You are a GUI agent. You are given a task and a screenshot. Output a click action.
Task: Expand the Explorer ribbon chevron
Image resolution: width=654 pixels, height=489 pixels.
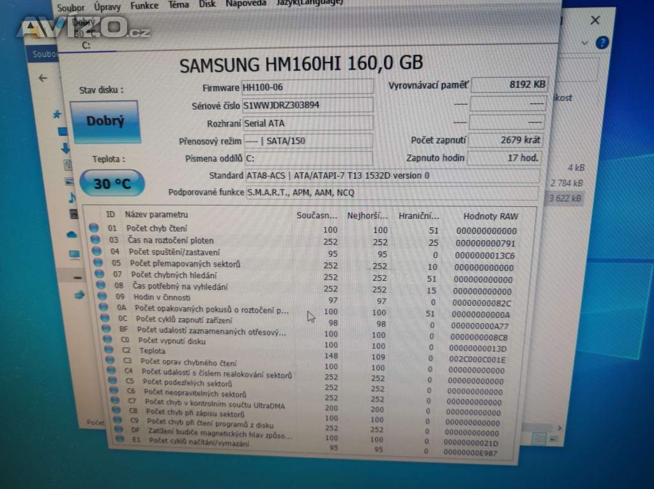(x=584, y=43)
